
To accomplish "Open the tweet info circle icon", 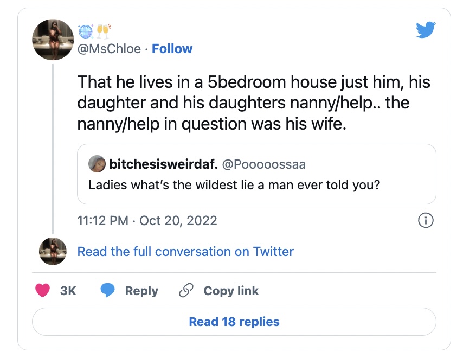I will [426, 221].
